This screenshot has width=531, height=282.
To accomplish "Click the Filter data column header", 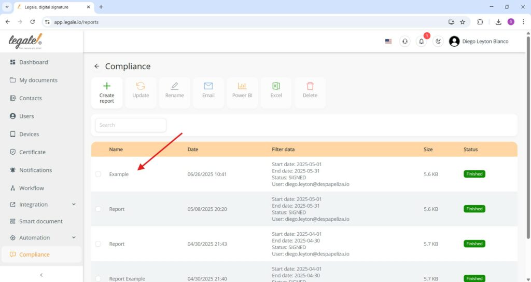I will coord(283,150).
